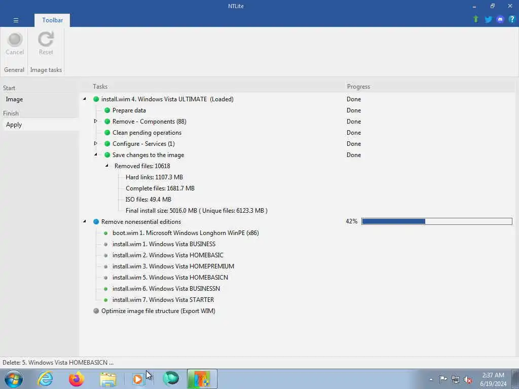The height and width of the screenshot is (389, 519).
Task: Open the Discord community icon
Action: coord(500,19)
